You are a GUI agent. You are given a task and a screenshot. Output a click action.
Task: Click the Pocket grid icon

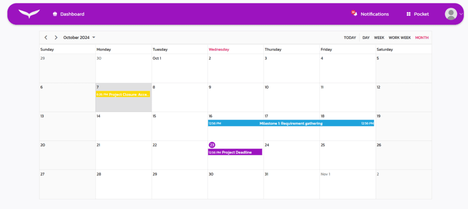tap(409, 14)
